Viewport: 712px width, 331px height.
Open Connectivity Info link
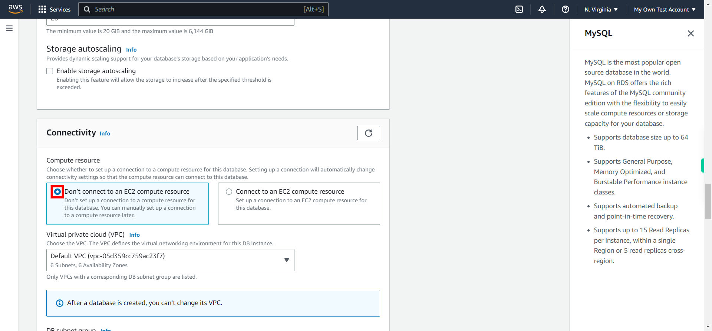point(105,134)
